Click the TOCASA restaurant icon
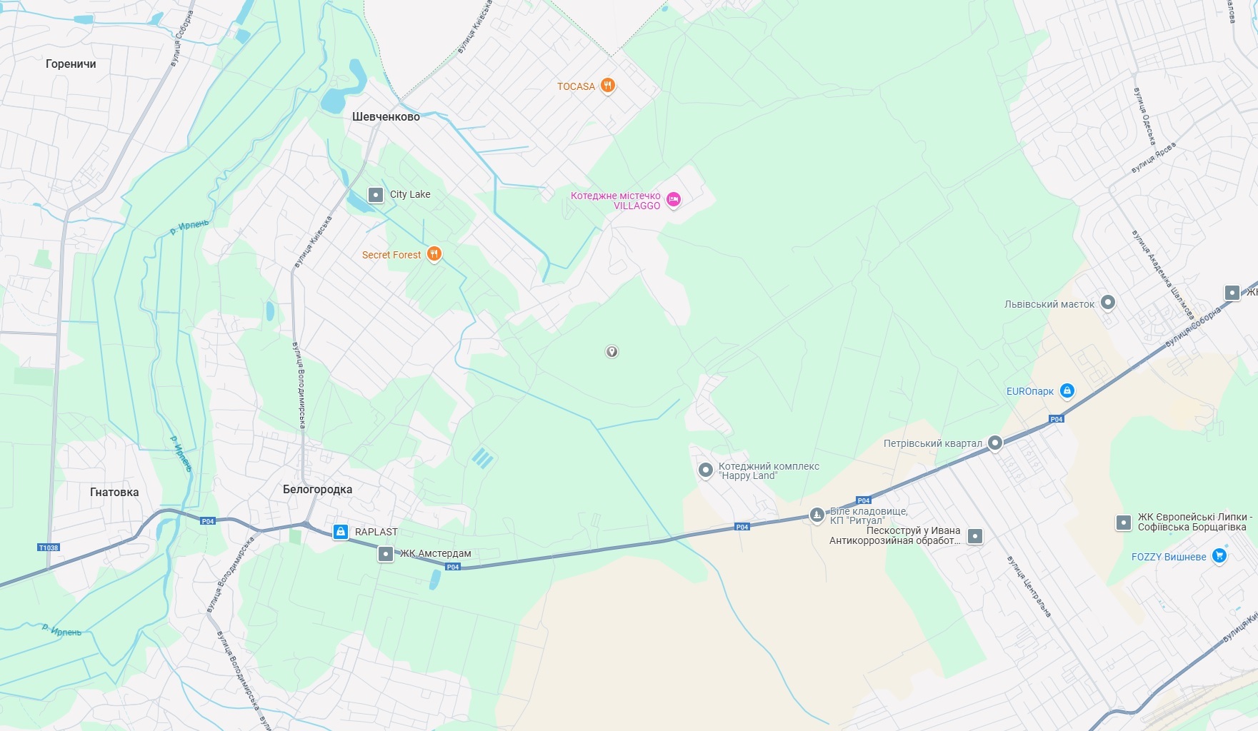 607,86
